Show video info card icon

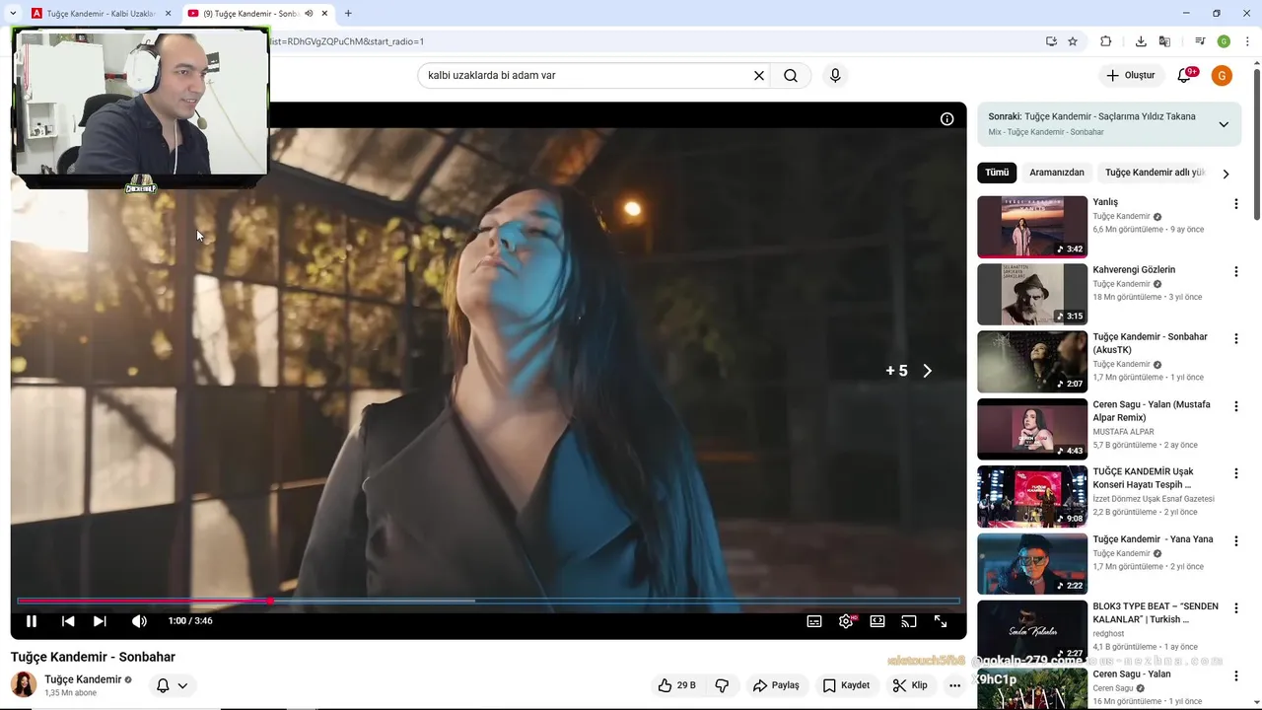[946, 119]
